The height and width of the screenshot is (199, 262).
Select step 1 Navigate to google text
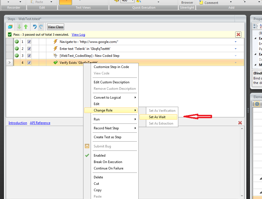(89, 42)
